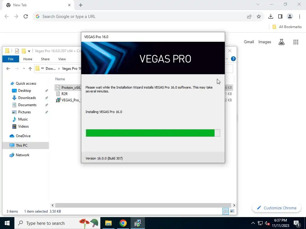Open View ribbon tab in File Explorer

tap(62, 59)
